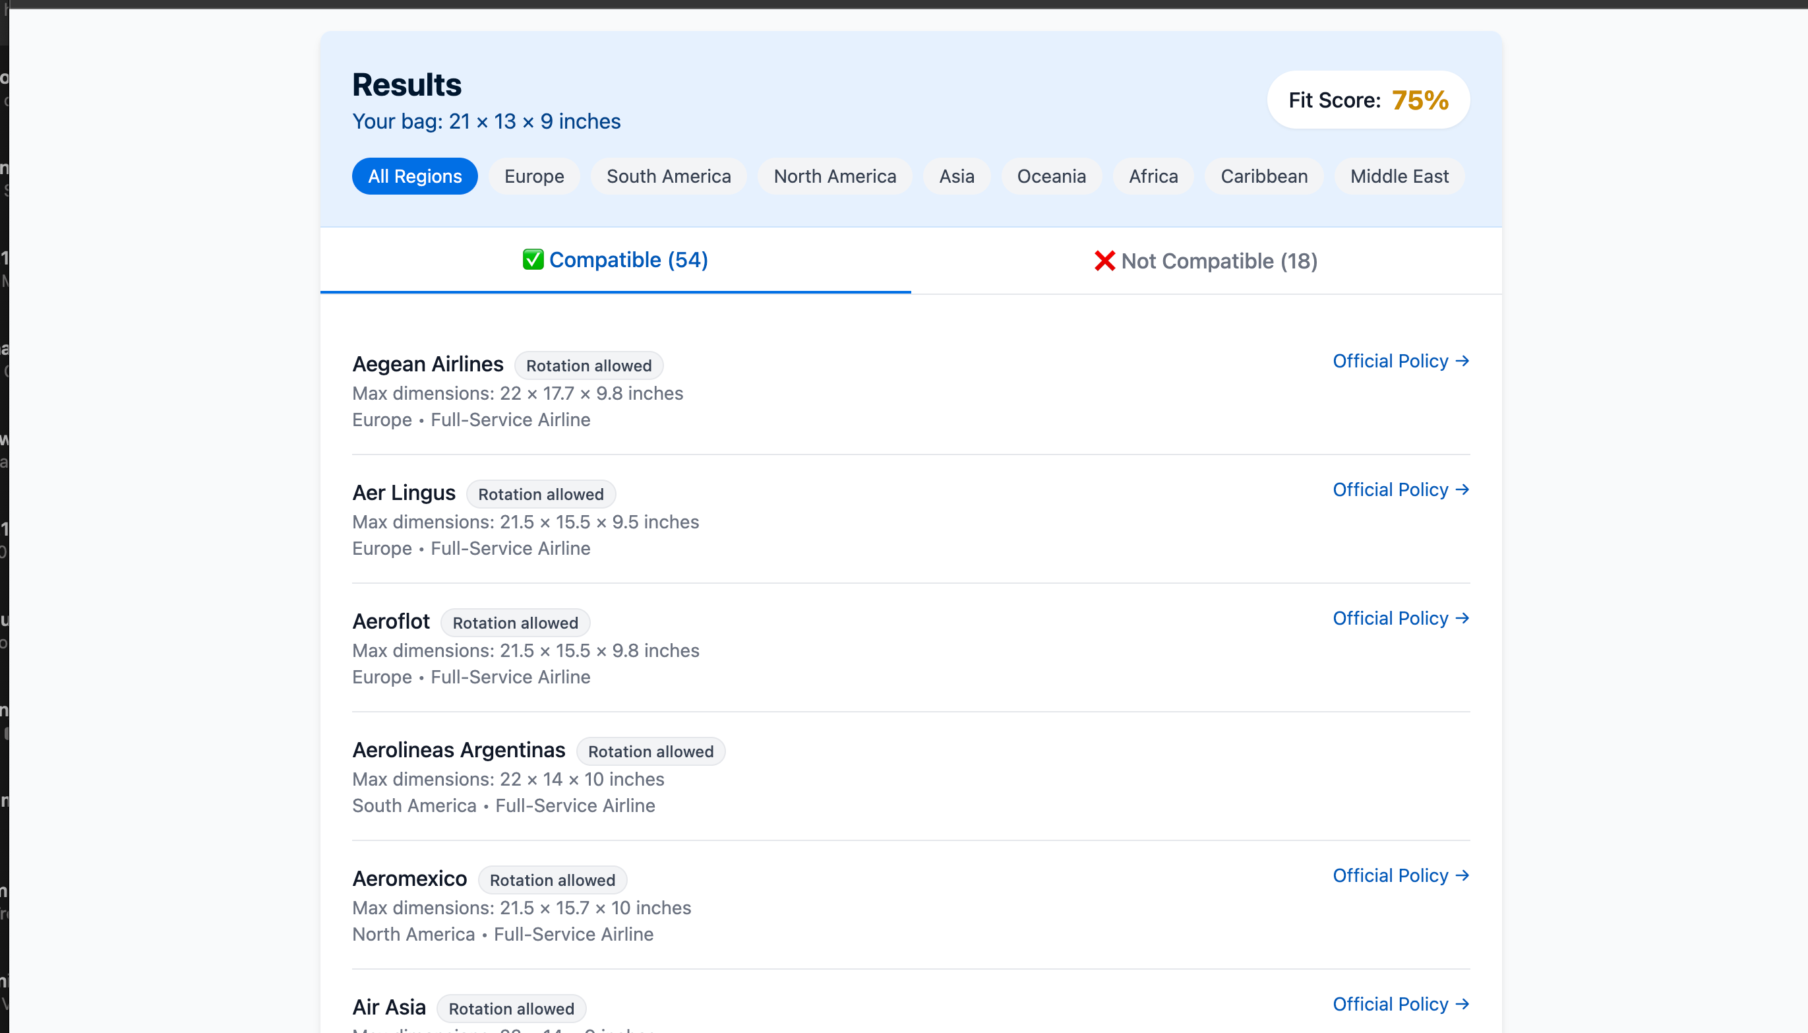Switch to the Not Compatible (18) tab
Viewport: 1808px width, 1033px height.
[1206, 261]
